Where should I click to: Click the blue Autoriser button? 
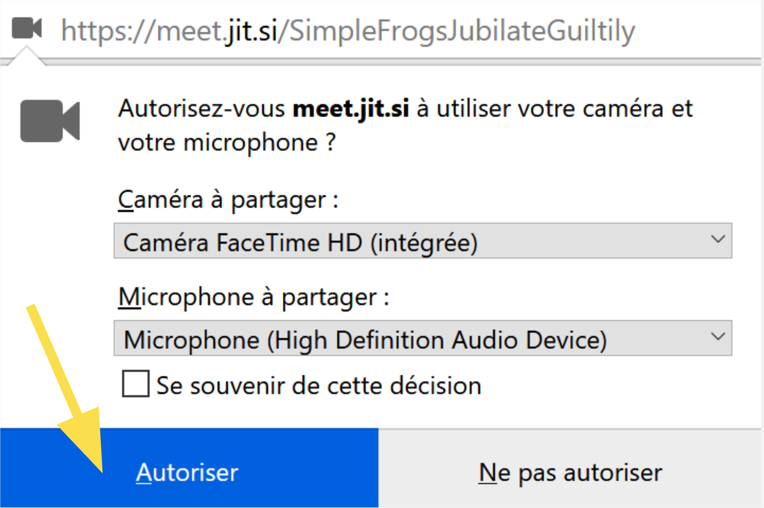(189, 468)
